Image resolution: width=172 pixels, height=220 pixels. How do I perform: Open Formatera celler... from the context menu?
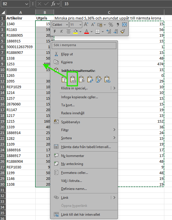click(74, 173)
